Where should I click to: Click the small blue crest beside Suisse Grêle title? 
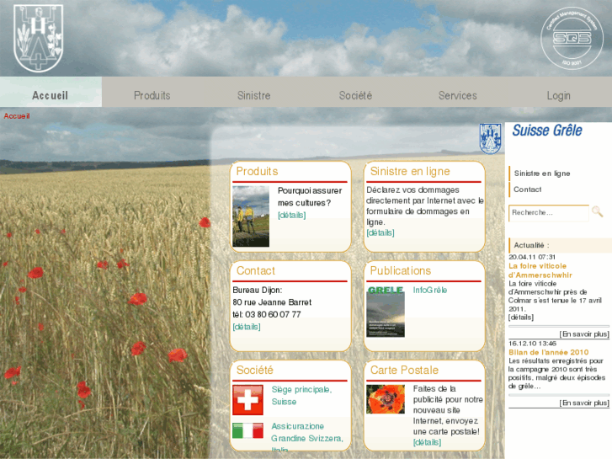click(490, 138)
